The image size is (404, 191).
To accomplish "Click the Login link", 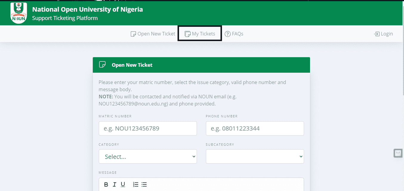I will [x=384, y=34].
